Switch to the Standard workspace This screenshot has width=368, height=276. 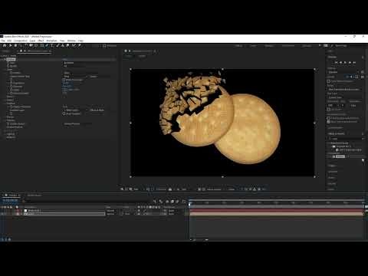[x=269, y=46]
